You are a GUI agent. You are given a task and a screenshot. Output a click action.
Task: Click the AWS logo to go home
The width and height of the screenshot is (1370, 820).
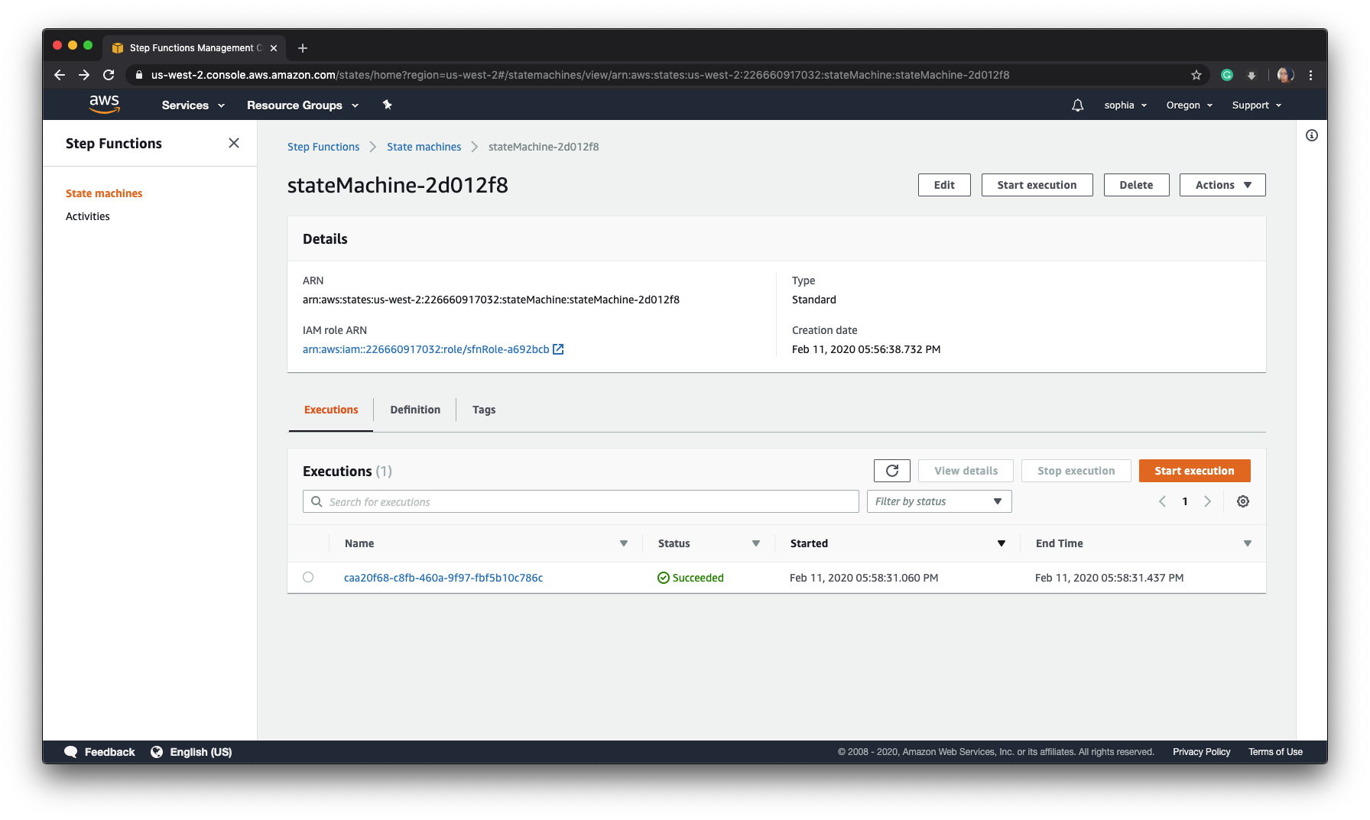tap(104, 104)
